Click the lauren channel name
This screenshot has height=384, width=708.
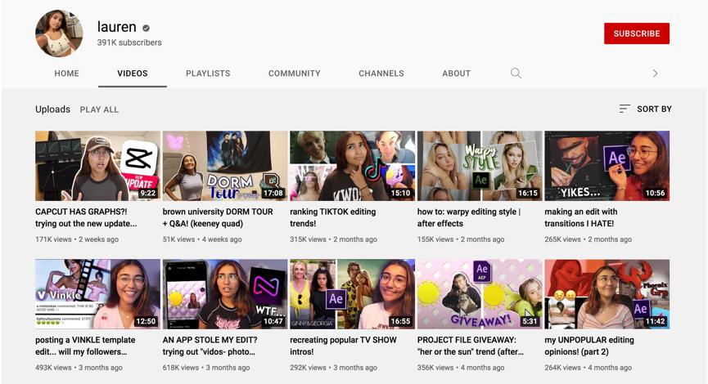click(x=116, y=27)
